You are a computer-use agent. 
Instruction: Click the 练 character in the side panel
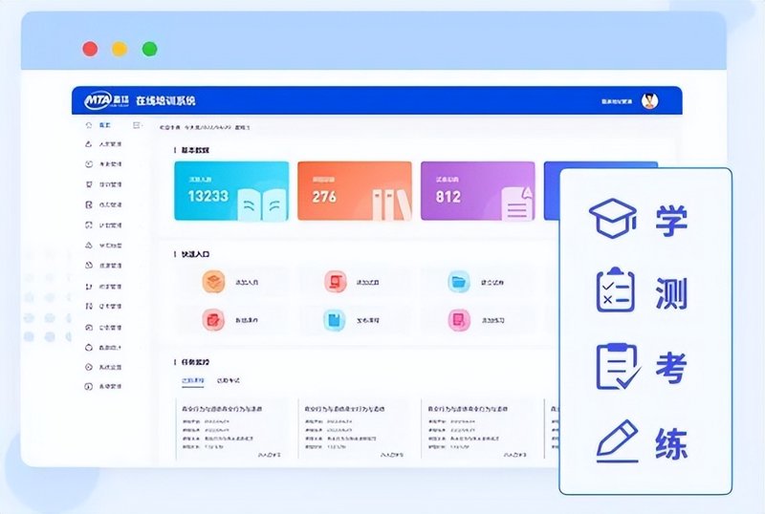[x=671, y=443]
